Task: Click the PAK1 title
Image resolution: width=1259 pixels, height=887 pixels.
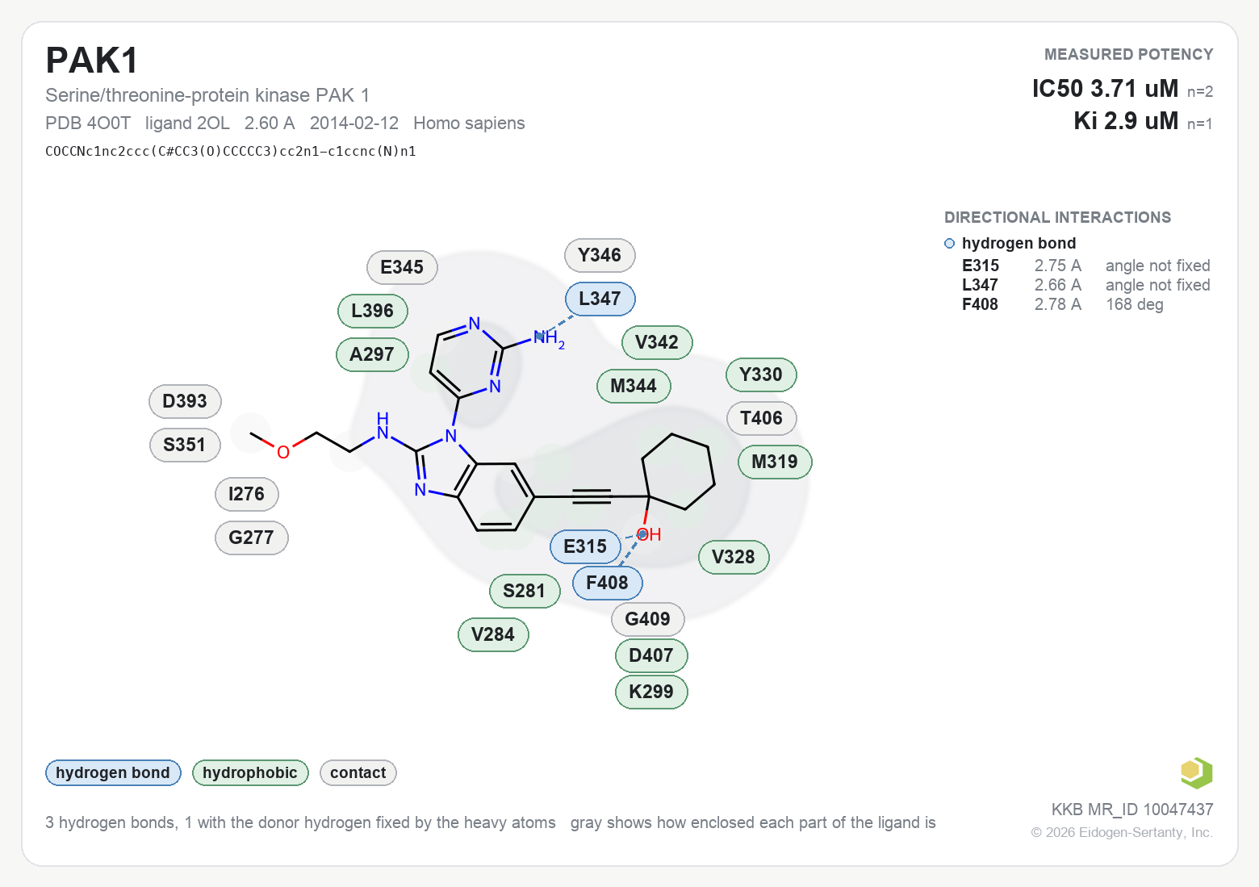Action: [x=92, y=61]
